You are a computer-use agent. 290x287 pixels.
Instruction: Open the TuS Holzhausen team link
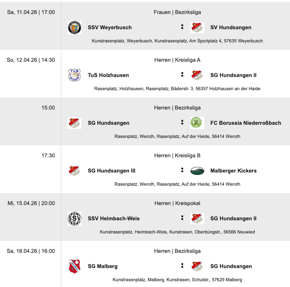pyautogui.click(x=108, y=75)
